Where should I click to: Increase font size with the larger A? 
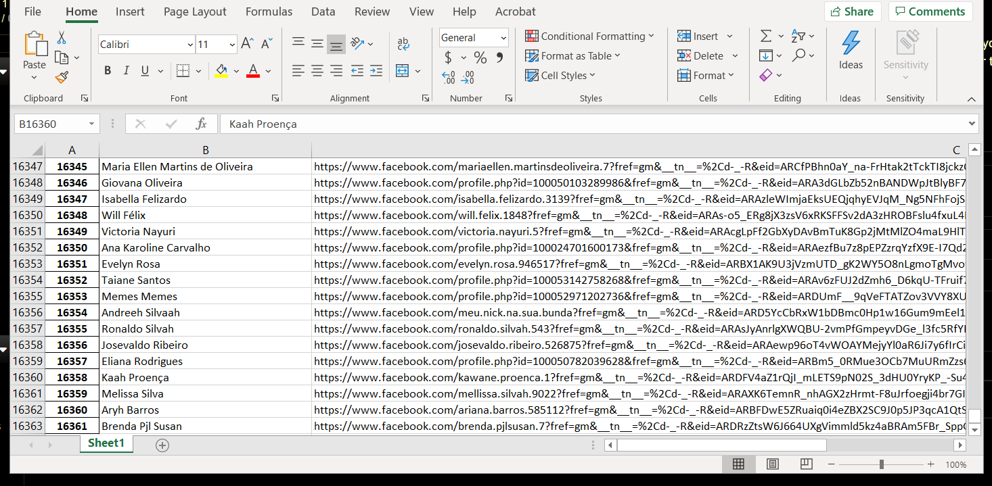(248, 45)
